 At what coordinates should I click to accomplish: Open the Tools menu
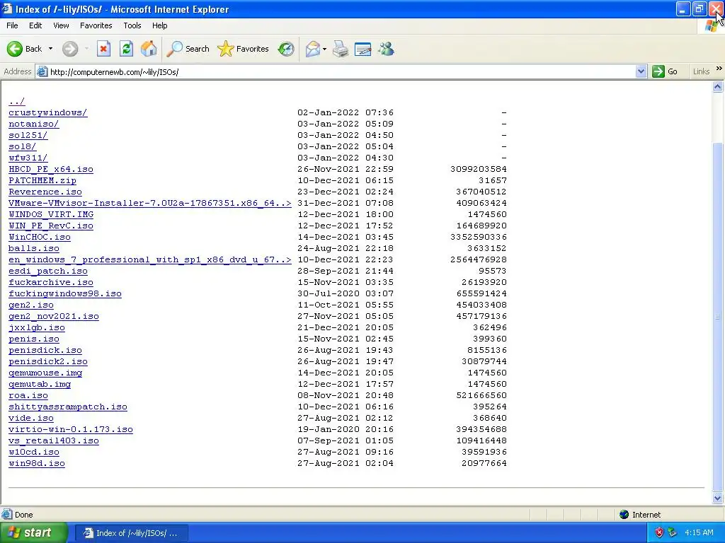pyautogui.click(x=132, y=25)
